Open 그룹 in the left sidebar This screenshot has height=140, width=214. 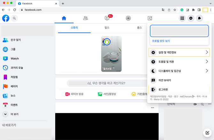point(27,49)
